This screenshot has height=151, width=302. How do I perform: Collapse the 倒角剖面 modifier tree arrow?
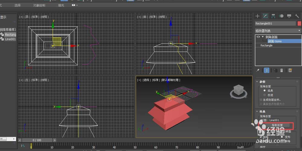pos(263,37)
